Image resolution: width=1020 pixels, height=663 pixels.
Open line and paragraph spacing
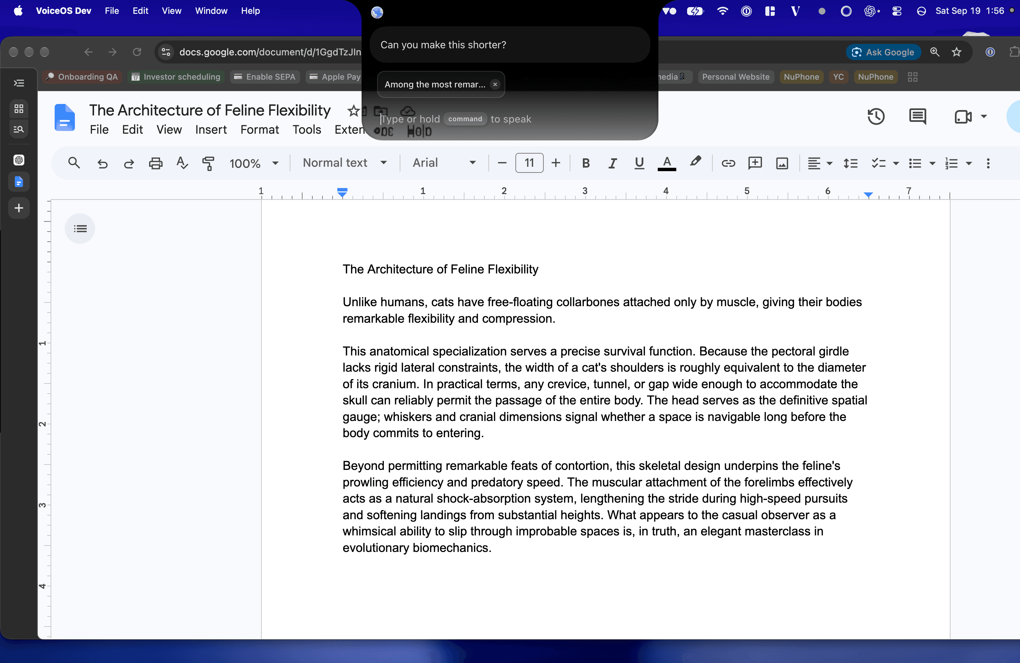[851, 163]
